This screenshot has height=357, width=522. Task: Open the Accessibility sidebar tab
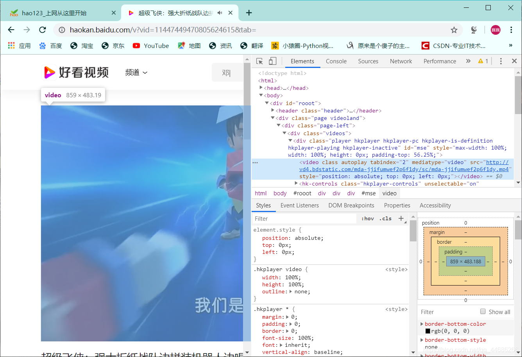tap(435, 205)
